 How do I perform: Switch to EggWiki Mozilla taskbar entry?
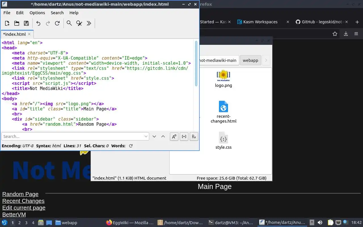point(130,222)
